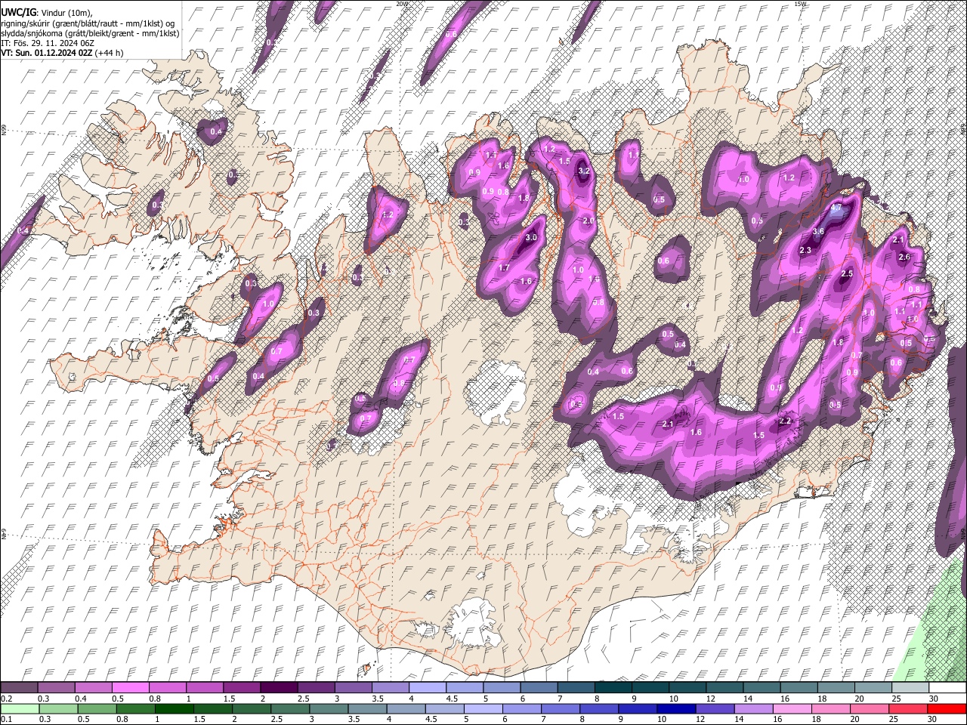Click the 3.2 precipitation value label
This screenshot has height=725, width=967.
click(584, 171)
